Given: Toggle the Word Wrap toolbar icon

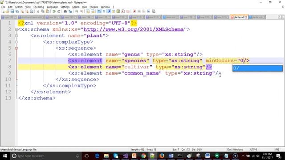Looking at the screenshot, I should 99,11.
